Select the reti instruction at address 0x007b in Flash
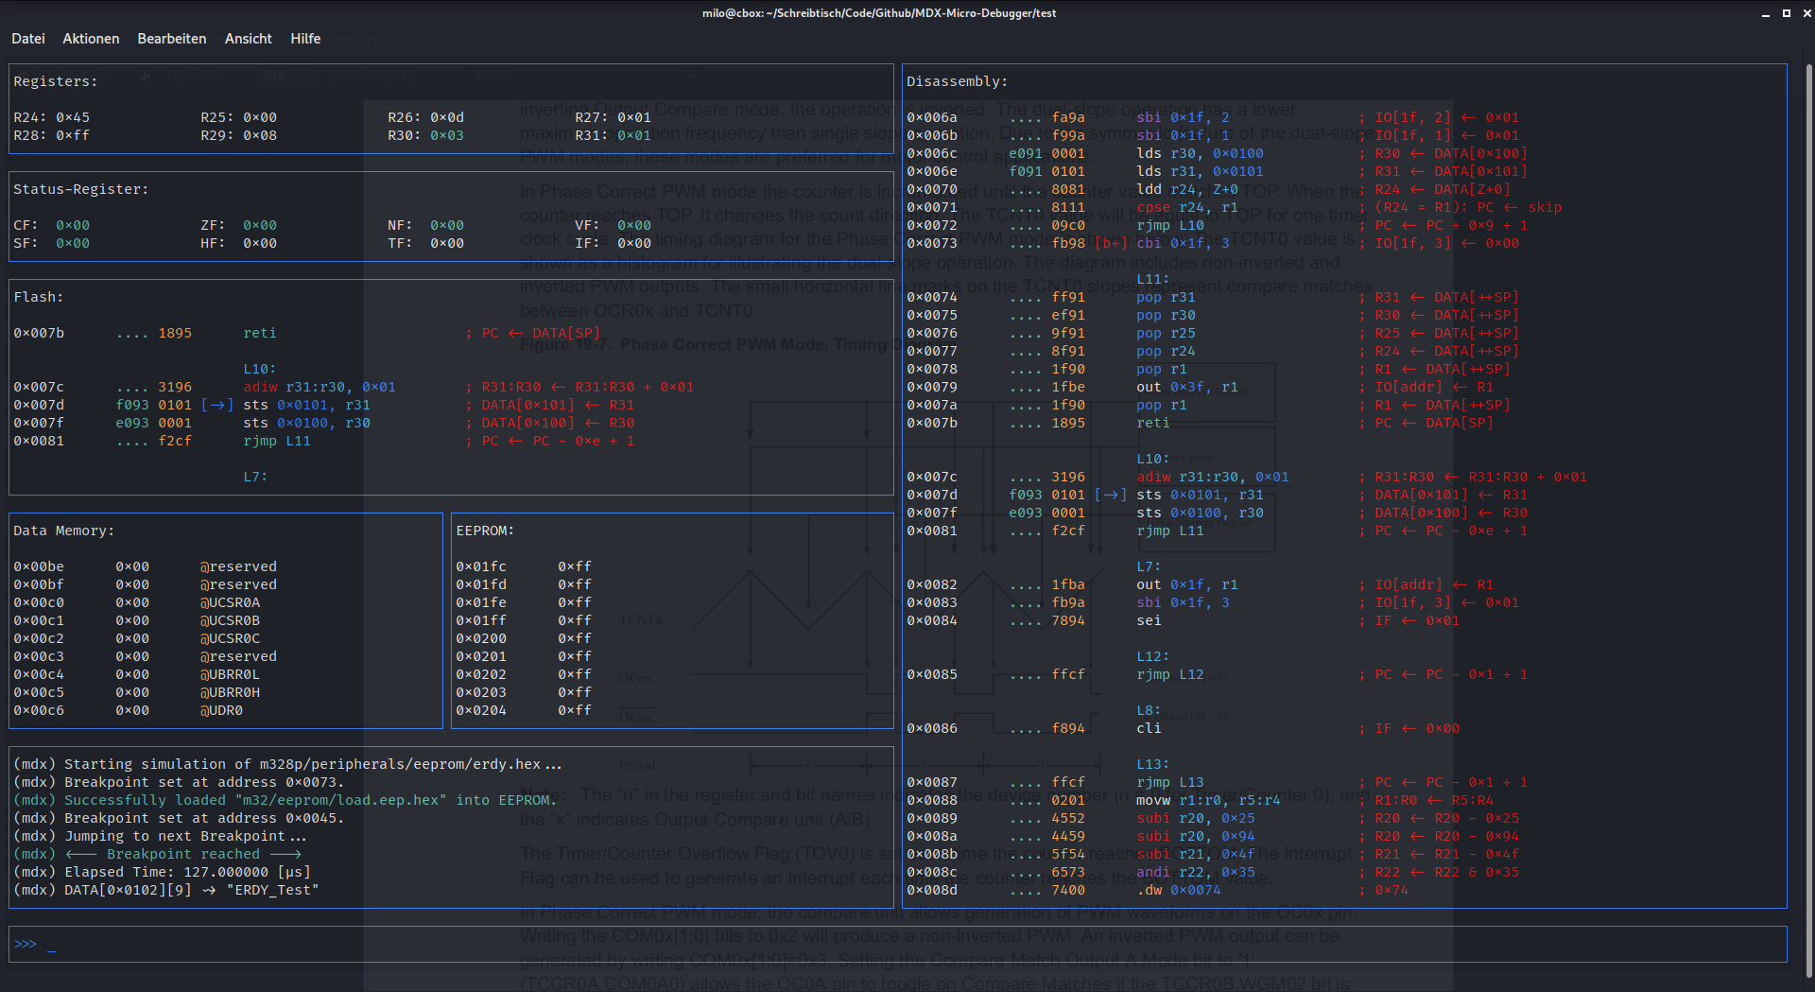The image size is (1815, 992). [x=259, y=333]
